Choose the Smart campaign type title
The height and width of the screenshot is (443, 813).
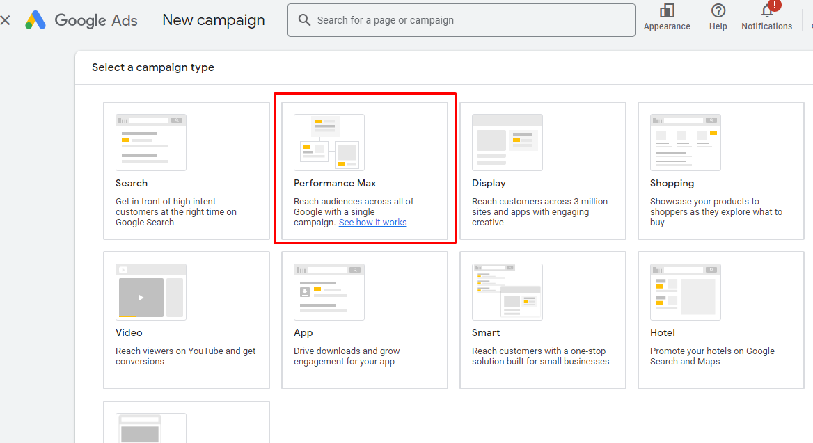(486, 332)
